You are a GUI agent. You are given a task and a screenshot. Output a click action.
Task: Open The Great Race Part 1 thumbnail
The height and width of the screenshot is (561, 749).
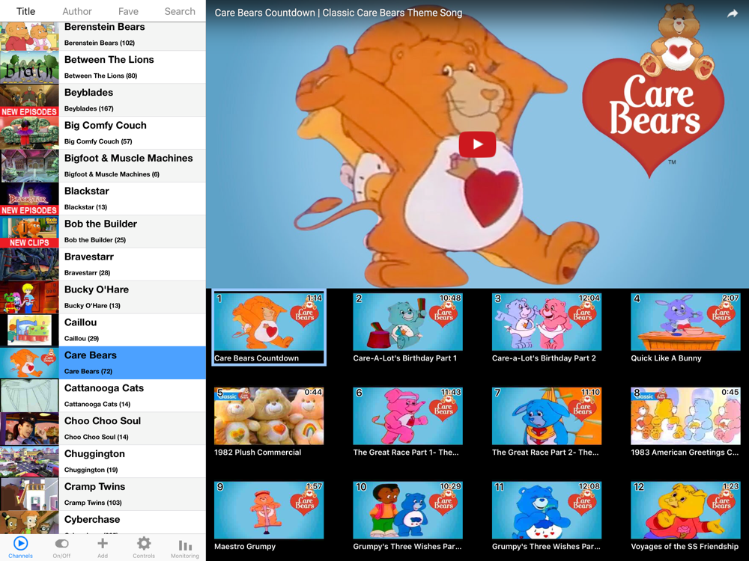[x=407, y=416]
